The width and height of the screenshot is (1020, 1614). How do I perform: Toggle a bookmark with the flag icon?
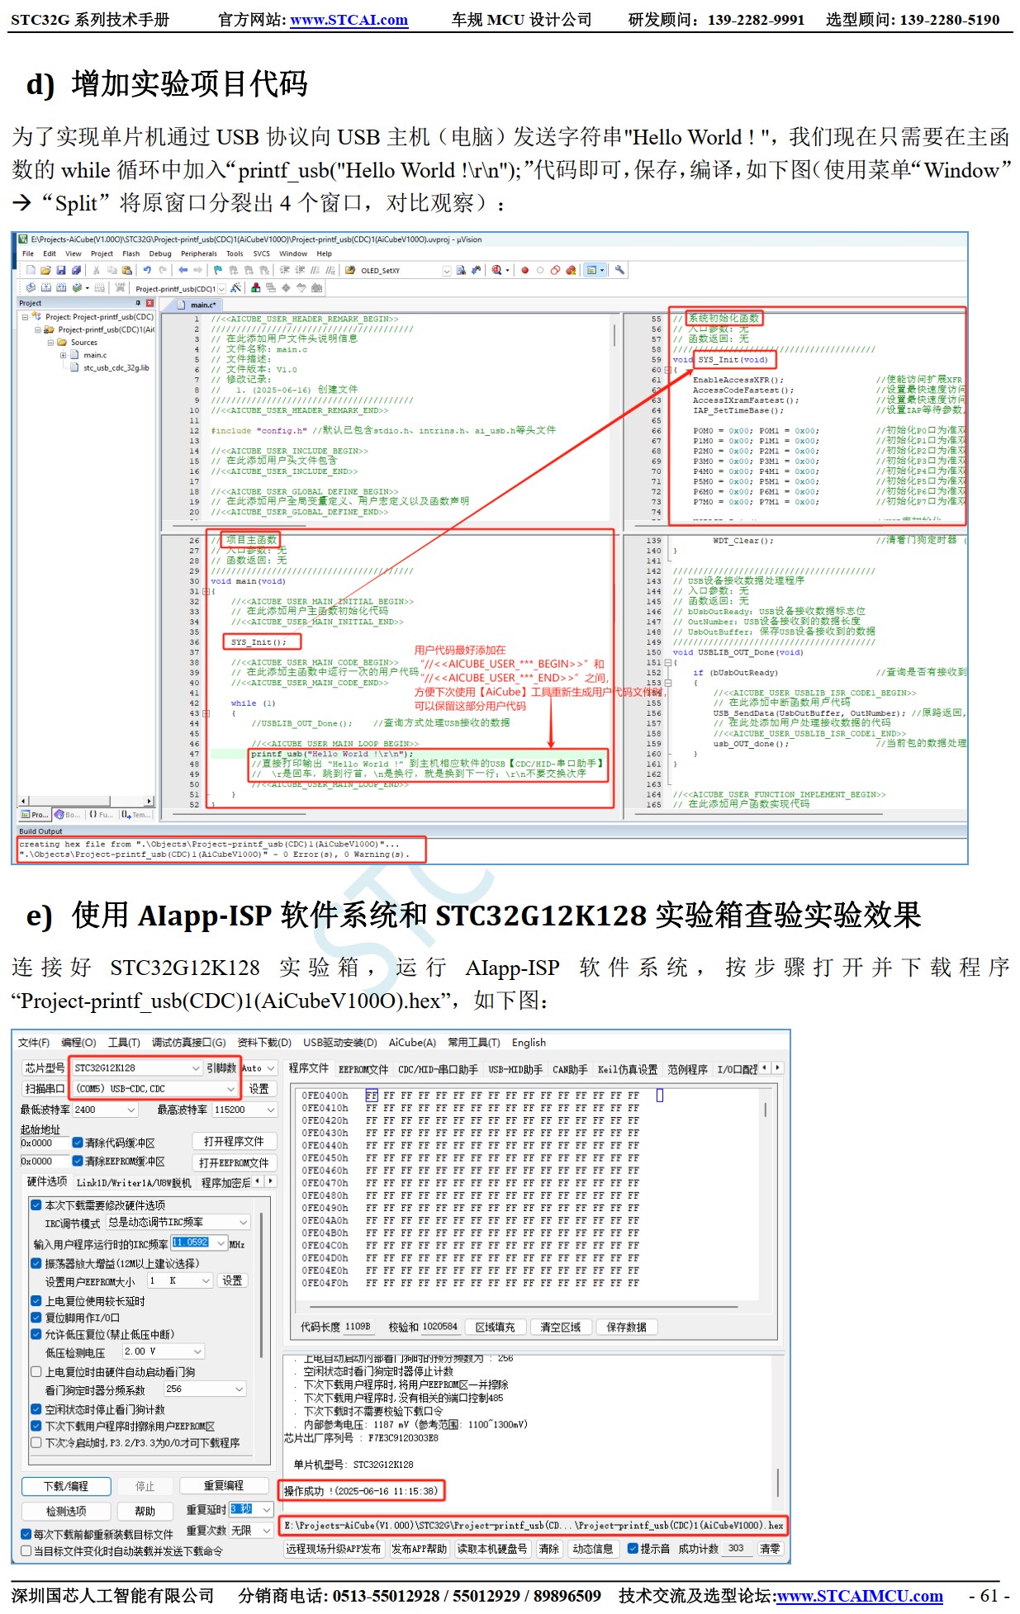[x=218, y=270]
